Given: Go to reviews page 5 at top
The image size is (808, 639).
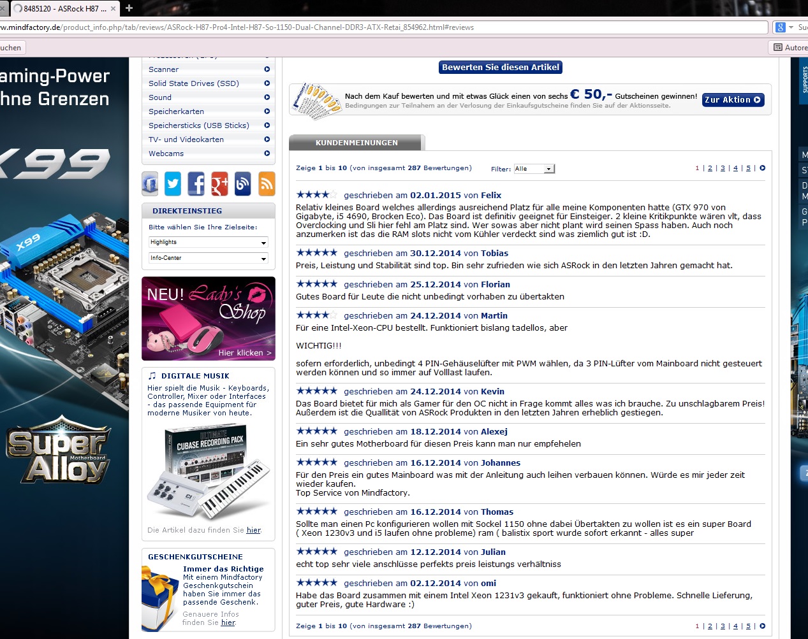Looking at the screenshot, I should point(748,168).
